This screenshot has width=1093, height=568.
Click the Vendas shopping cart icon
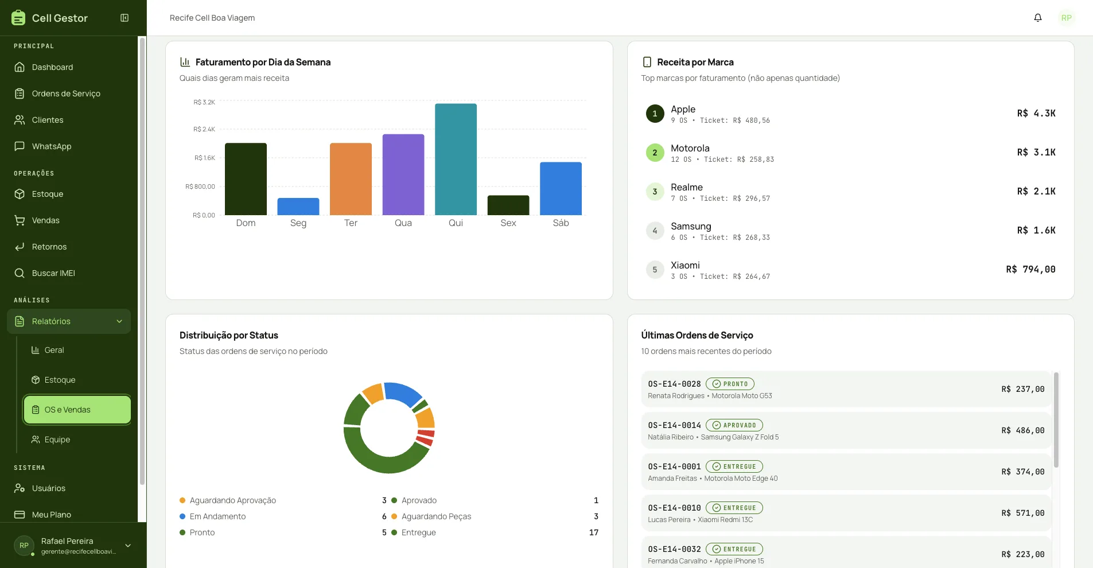click(20, 220)
